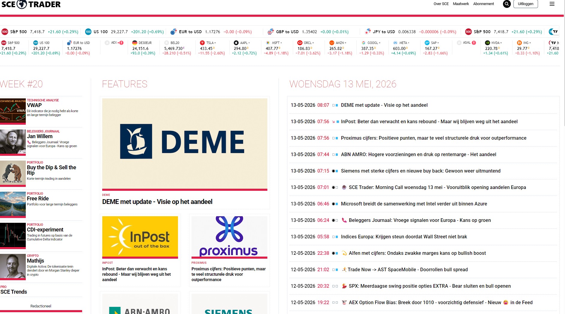Open the InPost feature card image

coord(140,237)
